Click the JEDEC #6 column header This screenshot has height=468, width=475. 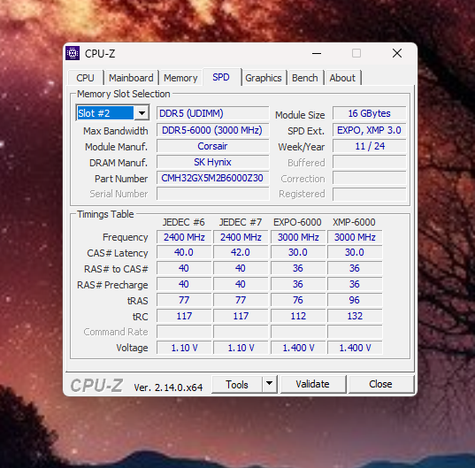click(184, 222)
